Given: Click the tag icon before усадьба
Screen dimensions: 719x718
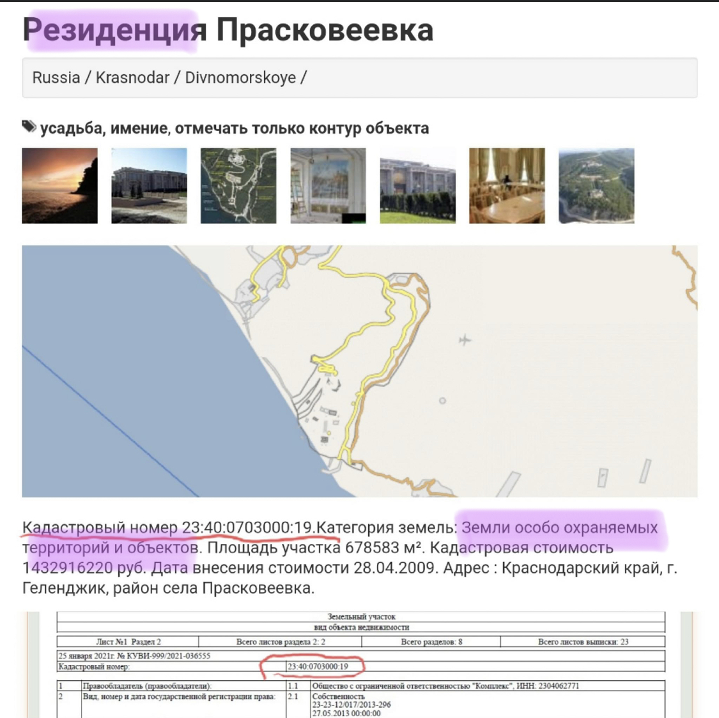Looking at the screenshot, I should (x=29, y=127).
